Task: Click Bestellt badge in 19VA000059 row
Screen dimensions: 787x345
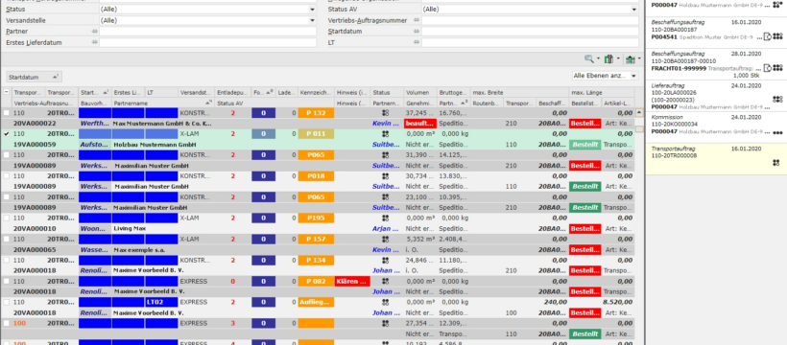Action: pyautogui.click(x=584, y=145)
